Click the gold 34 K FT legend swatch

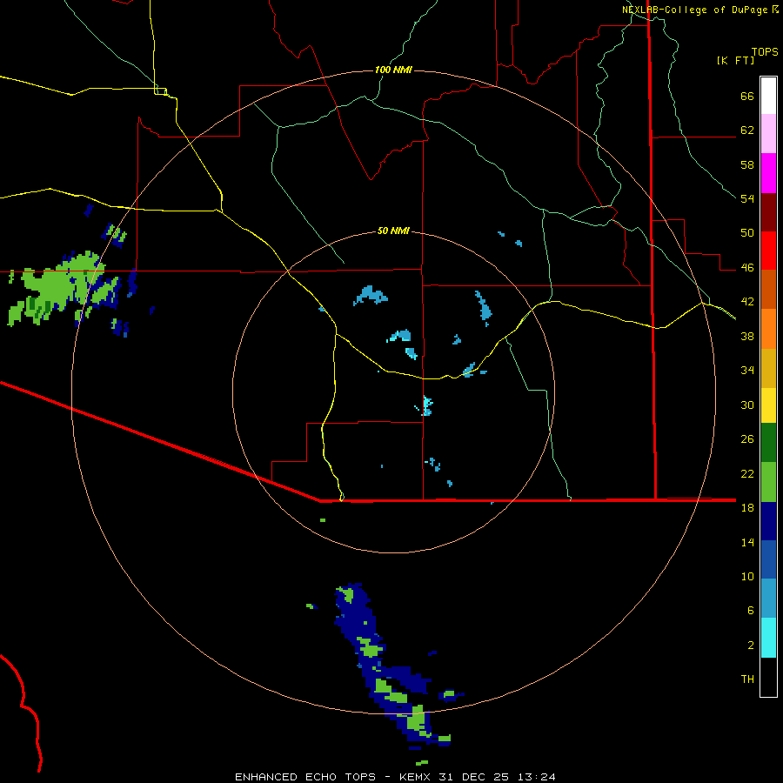click(x=768, y=368)
